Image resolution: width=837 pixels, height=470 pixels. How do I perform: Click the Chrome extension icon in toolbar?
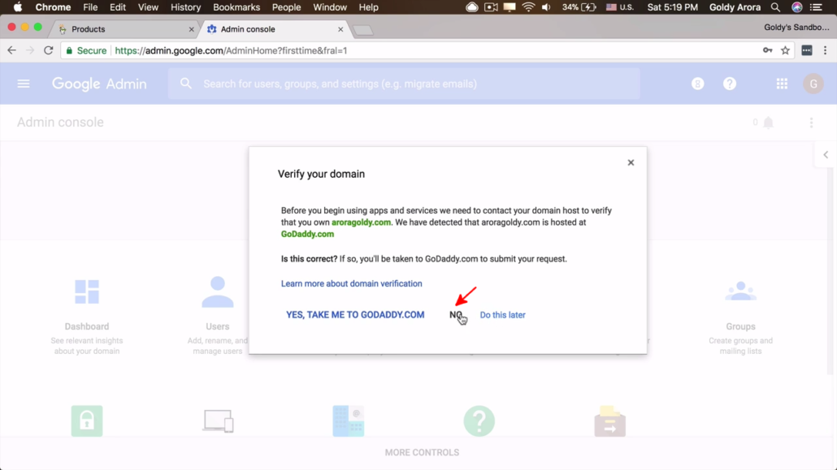pos(807,50)
